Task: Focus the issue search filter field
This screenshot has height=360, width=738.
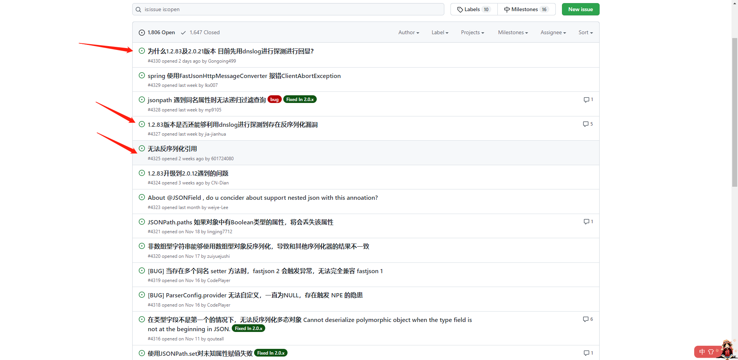Action: point(292,10)
